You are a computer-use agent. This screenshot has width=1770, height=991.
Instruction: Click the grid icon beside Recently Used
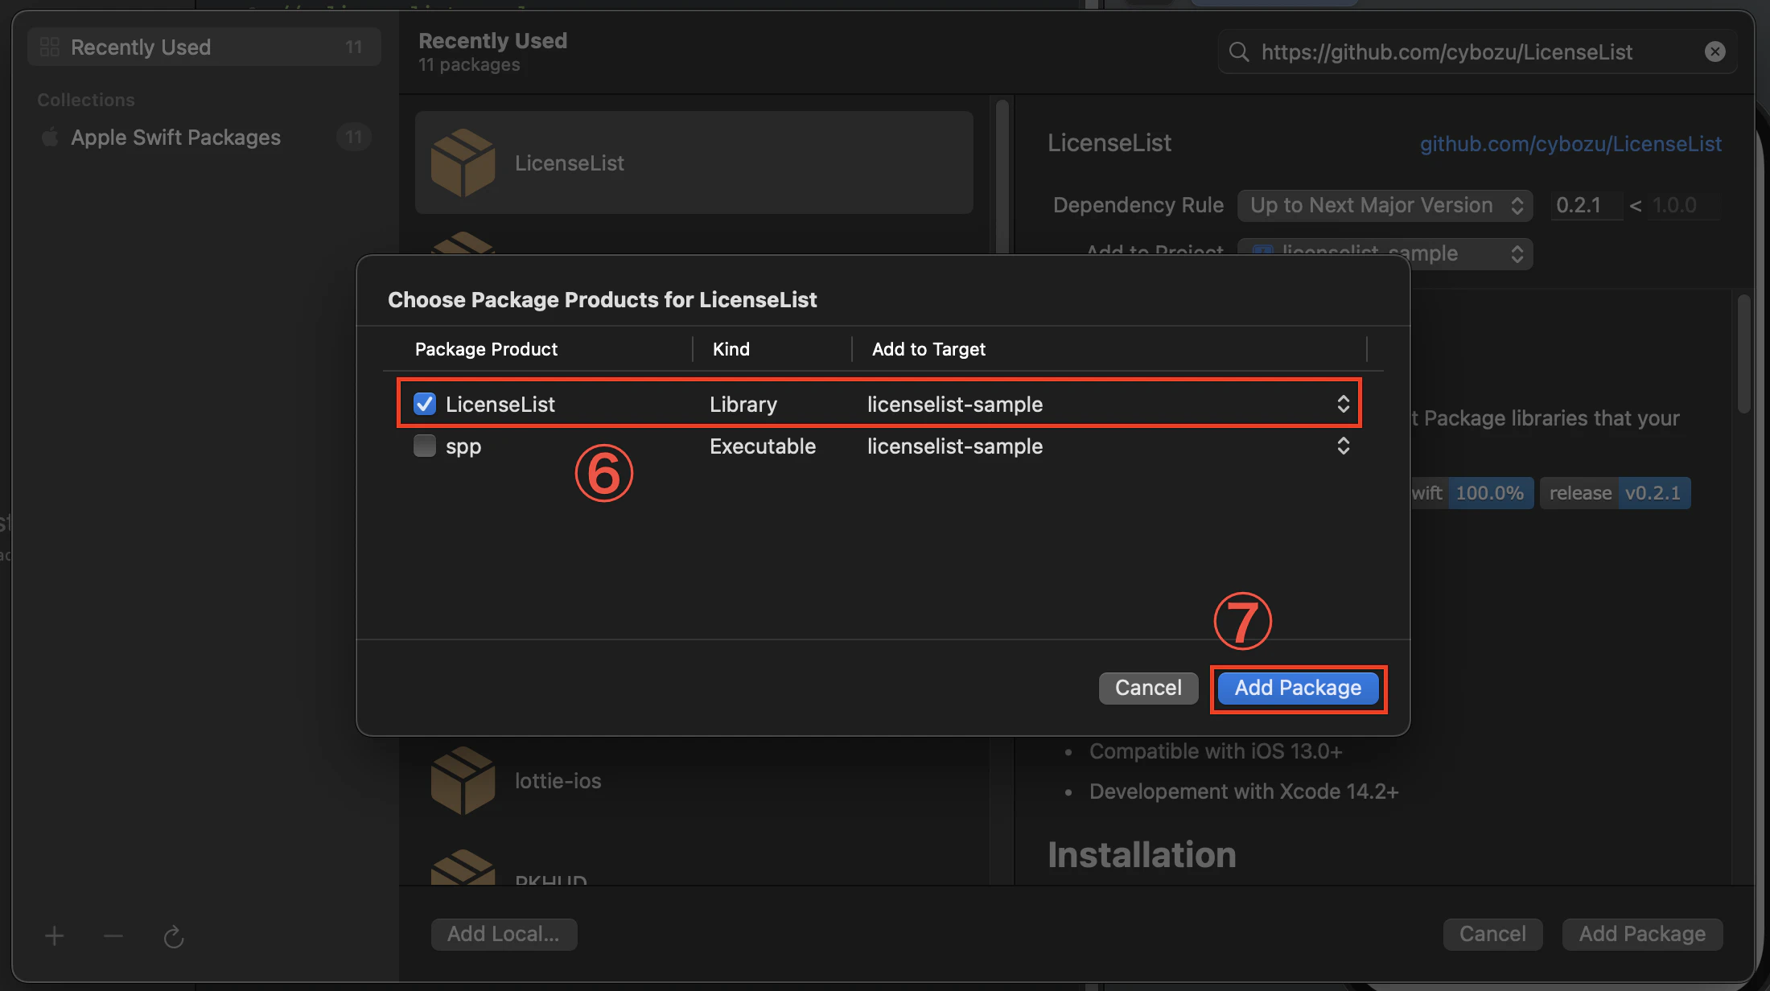click(50, 47)
